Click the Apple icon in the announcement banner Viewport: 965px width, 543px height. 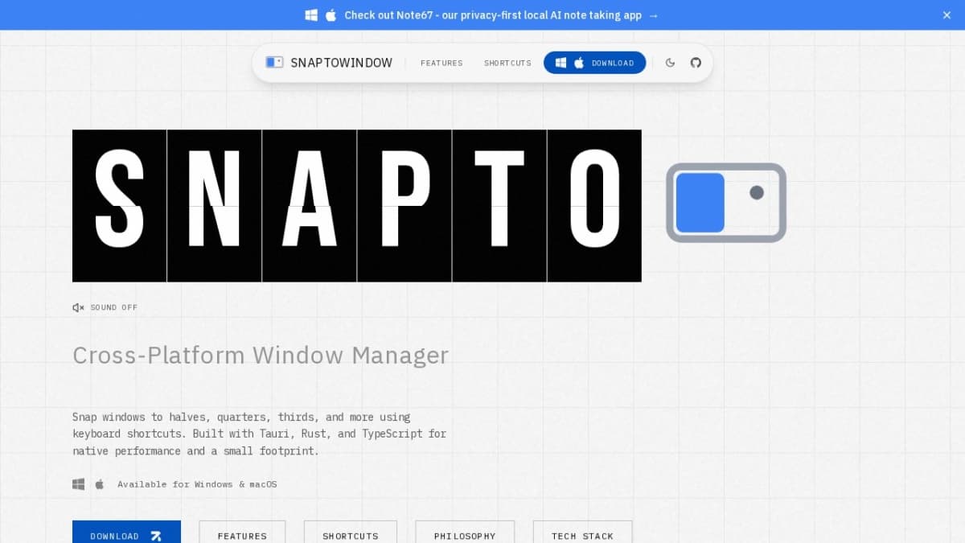pyautogui.click(x=331, y=15)
